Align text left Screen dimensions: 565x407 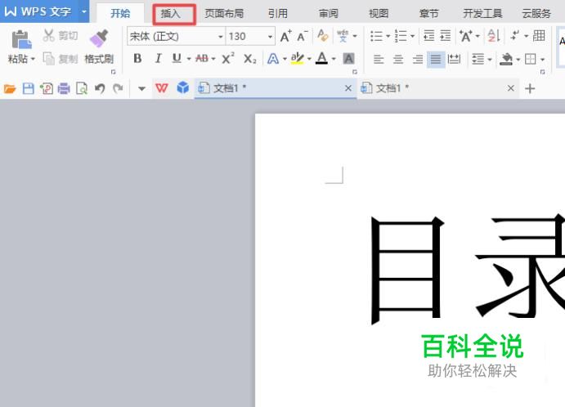(x=379, y=59)
